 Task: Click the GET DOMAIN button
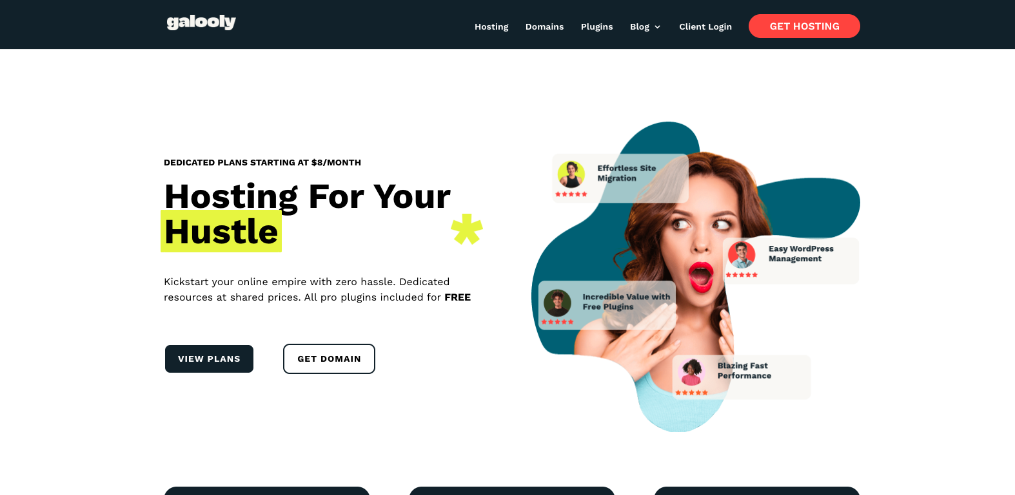(x=329, y=359)
